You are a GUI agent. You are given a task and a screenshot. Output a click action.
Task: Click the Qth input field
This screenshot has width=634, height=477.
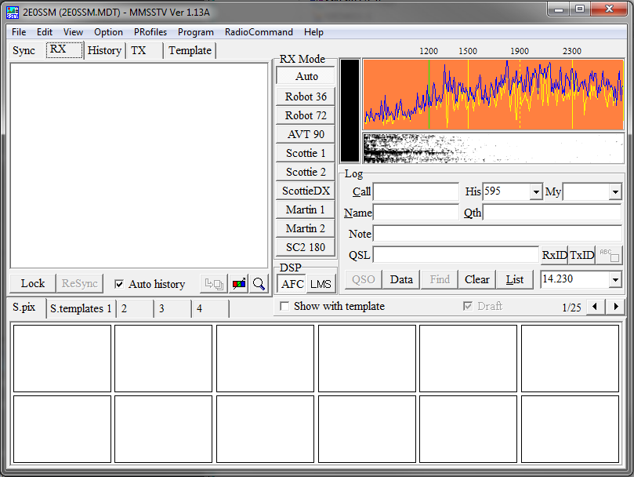coord(552,213)
